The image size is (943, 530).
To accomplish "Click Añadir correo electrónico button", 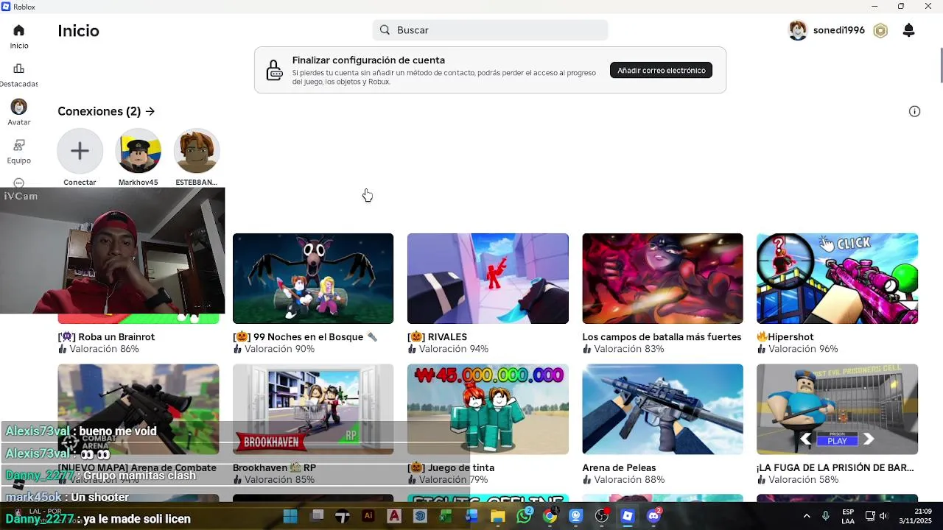I will pos(661,70).
